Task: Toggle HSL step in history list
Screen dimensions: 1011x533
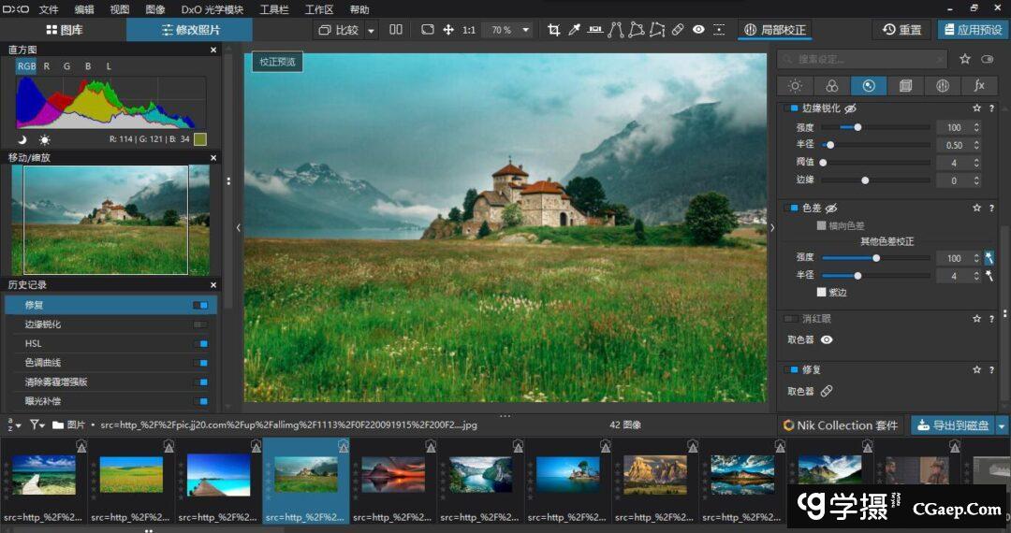Action: (x=199, y=343)
